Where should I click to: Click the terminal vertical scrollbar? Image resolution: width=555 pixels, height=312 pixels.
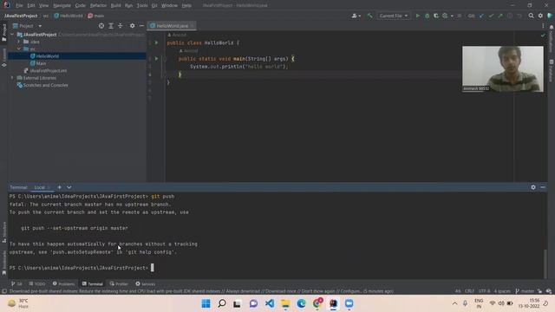[545, 263]
